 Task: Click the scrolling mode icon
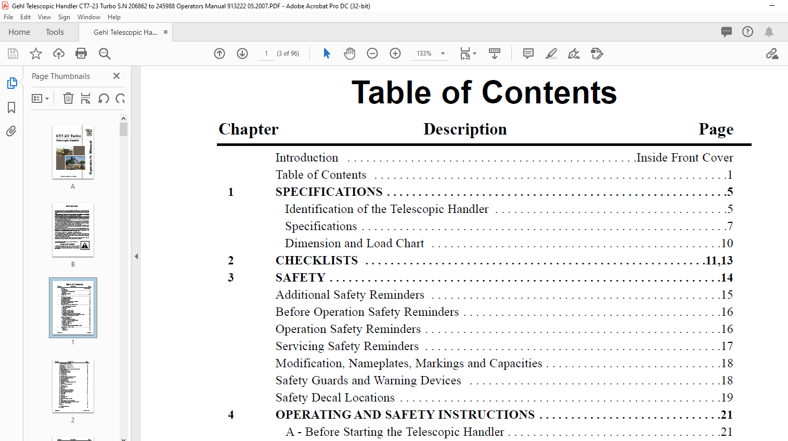(495, 54)
